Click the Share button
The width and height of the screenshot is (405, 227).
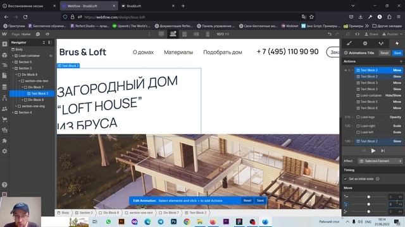(x=371, y=34)
